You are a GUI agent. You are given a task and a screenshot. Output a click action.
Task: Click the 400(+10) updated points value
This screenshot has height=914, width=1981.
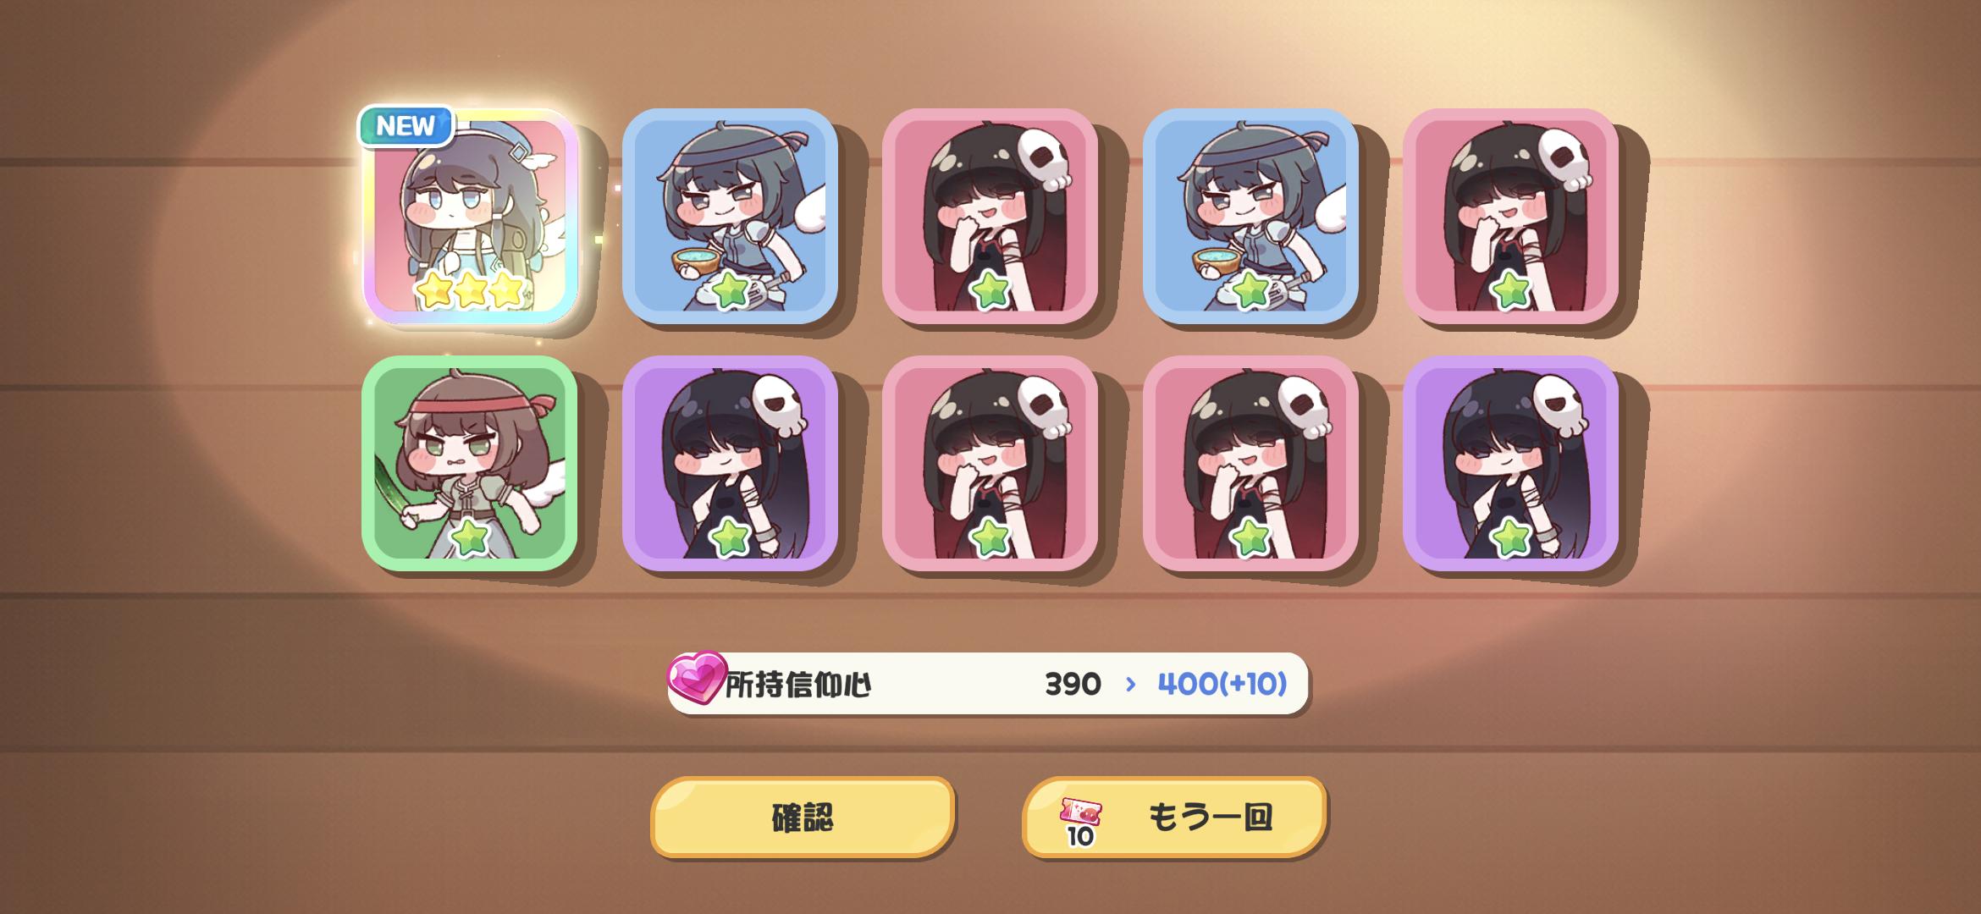tap(1222, 683)
